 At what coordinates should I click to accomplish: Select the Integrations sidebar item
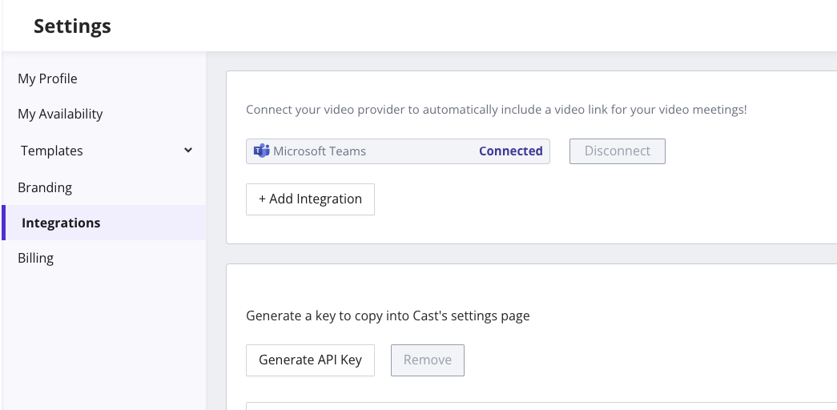(x=61, y=223)
